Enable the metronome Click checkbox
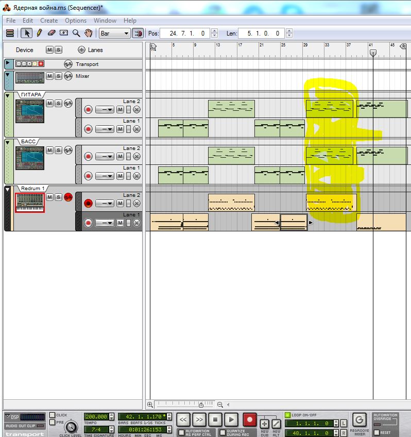411x437 pixels. coord(53,415)
